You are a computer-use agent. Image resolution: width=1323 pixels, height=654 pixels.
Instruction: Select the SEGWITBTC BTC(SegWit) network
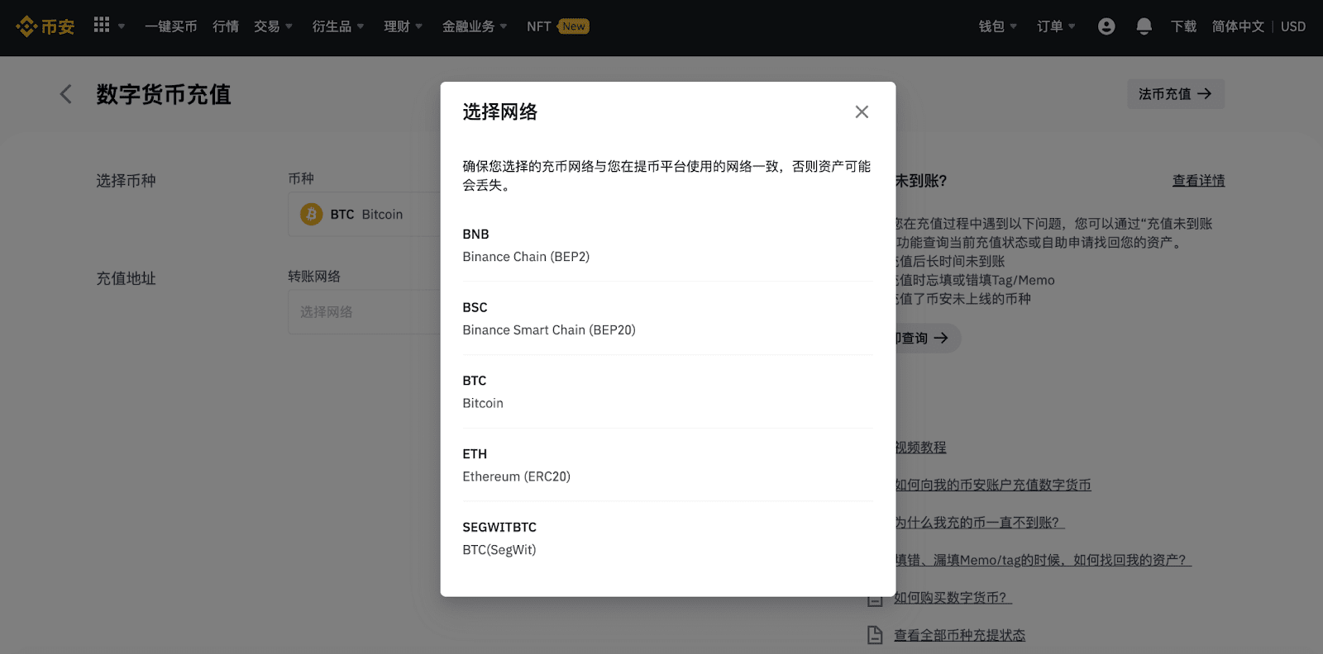pyautogui.click(x=668, y=538)
